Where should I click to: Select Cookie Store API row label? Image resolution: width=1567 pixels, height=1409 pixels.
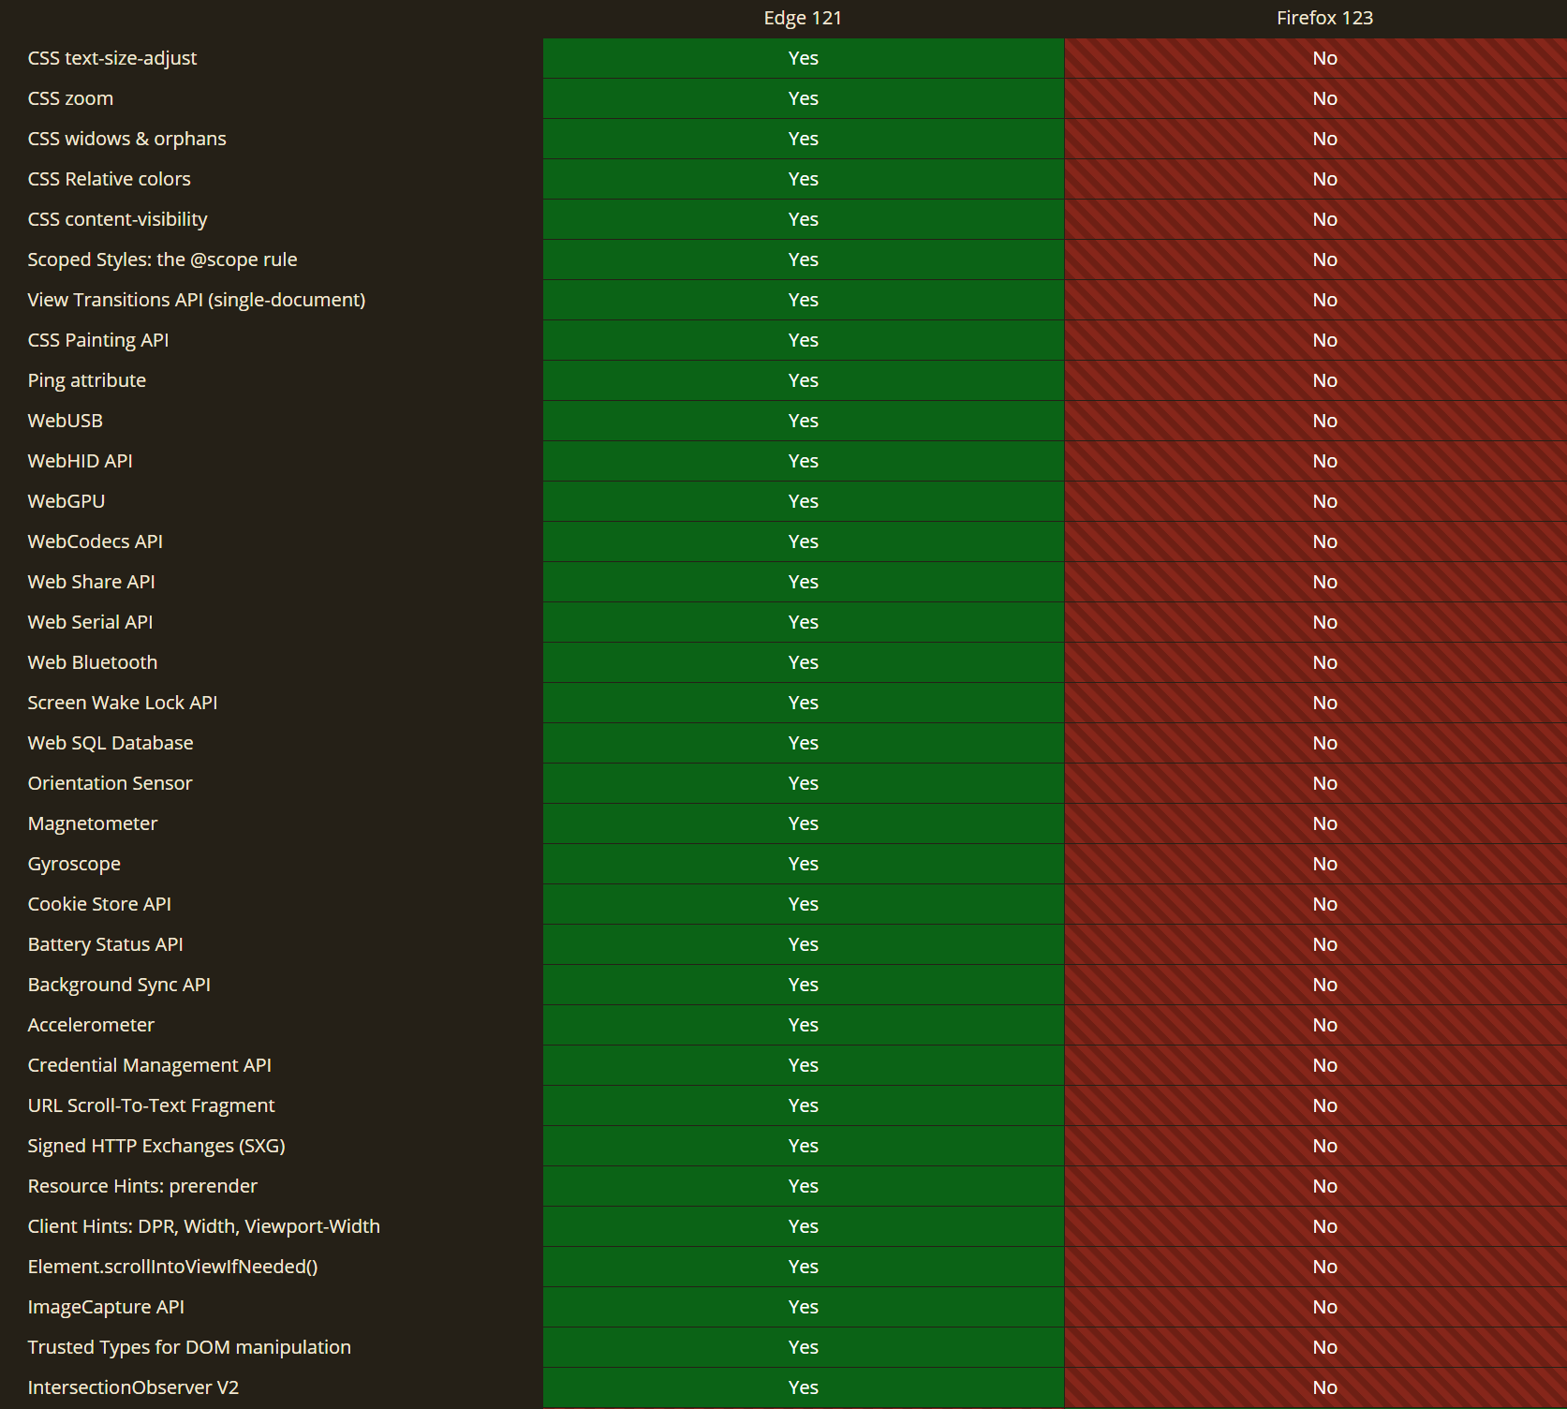(x=99, y=904)
